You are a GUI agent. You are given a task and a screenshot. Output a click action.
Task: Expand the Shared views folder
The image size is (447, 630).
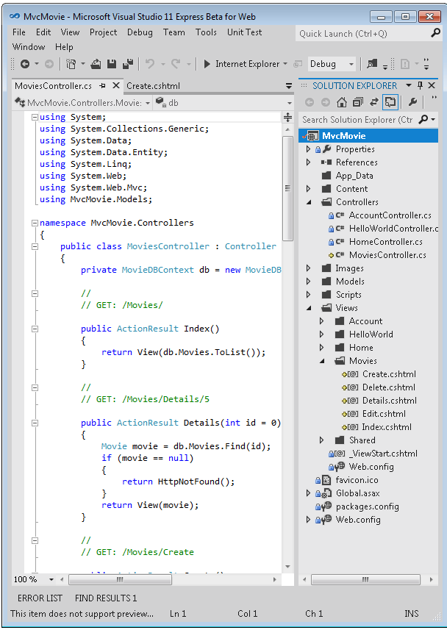[x=321, y=440]
